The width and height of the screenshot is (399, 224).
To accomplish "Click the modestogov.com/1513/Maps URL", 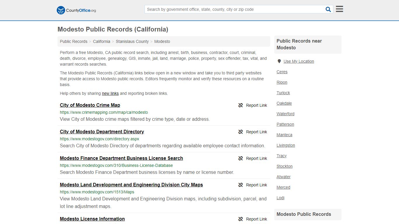I will (x=97, y=192).
